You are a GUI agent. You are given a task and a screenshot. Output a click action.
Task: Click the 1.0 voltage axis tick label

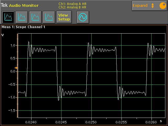tap(13, 45)
